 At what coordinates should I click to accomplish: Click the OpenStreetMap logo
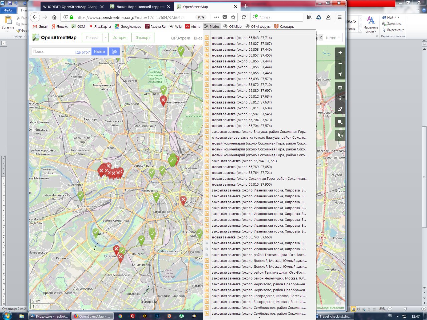pos(54,38)
